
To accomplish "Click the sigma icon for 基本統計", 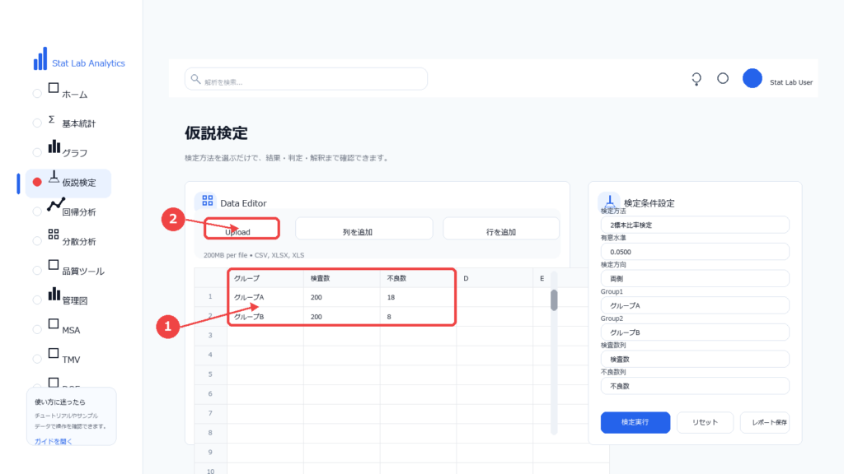I will tap(52, 118).
